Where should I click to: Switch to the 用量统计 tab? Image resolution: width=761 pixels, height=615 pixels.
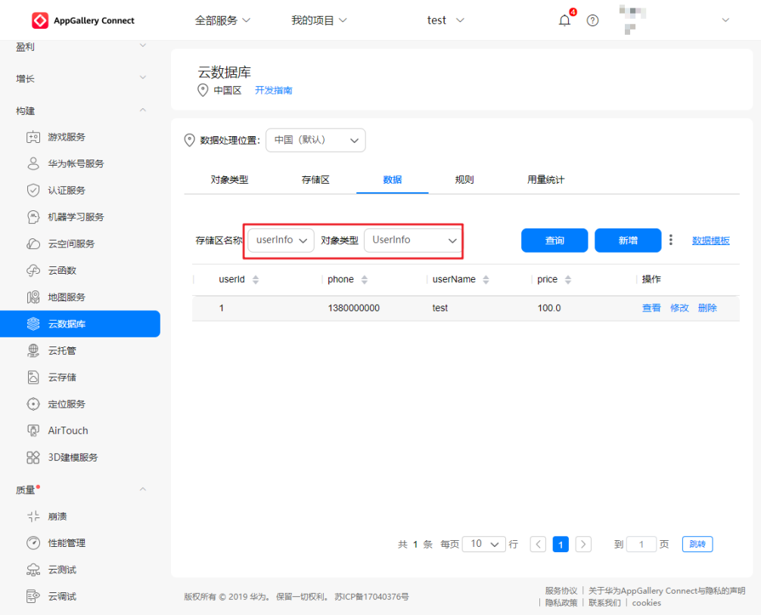coord(545,179)
